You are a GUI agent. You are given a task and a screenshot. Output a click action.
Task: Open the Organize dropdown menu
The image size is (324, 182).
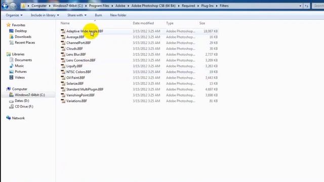click(x=14, y=15)
